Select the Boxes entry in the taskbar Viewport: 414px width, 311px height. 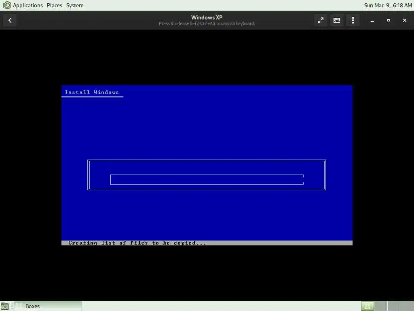click(48, 306)
